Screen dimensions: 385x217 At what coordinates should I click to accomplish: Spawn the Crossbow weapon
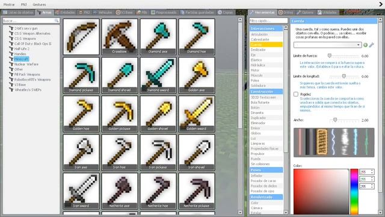(x=120, y=36)
